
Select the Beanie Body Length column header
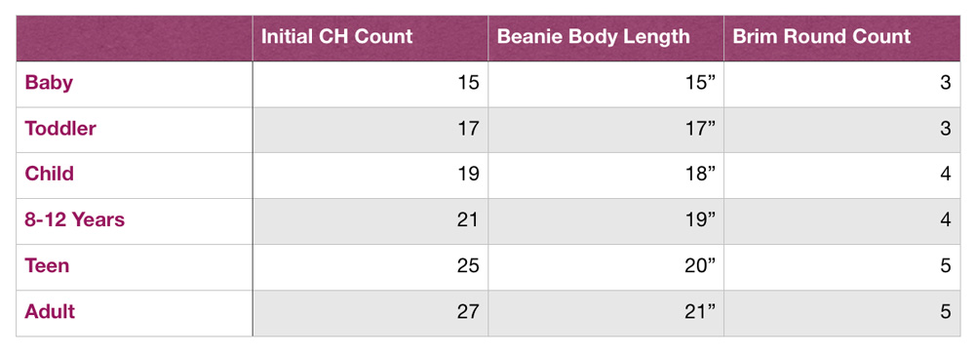point(605,38)
